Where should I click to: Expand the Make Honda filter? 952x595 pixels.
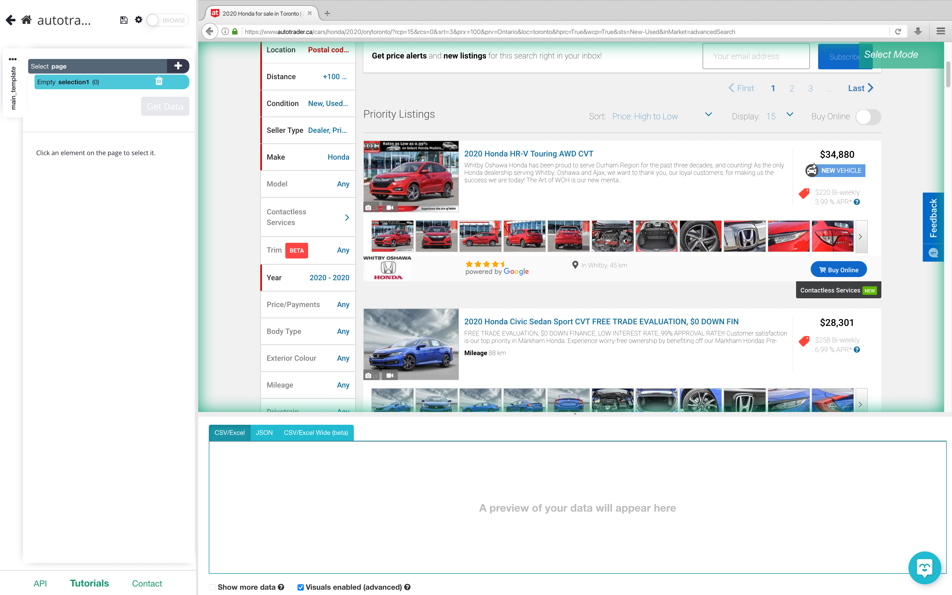coord(308,157)
